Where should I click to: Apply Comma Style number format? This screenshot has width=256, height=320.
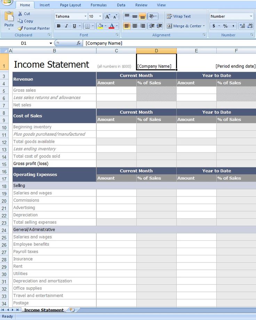(x=233, y=26)
